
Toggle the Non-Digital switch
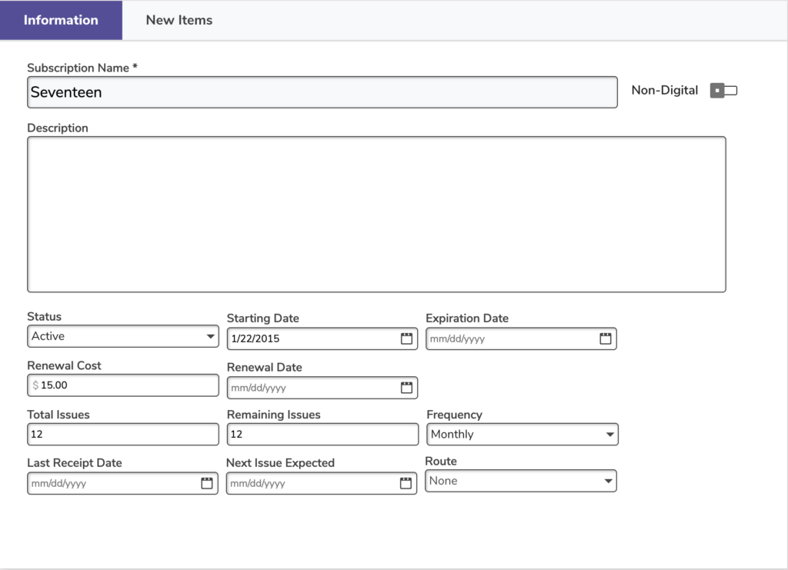[x=723, y=91]
